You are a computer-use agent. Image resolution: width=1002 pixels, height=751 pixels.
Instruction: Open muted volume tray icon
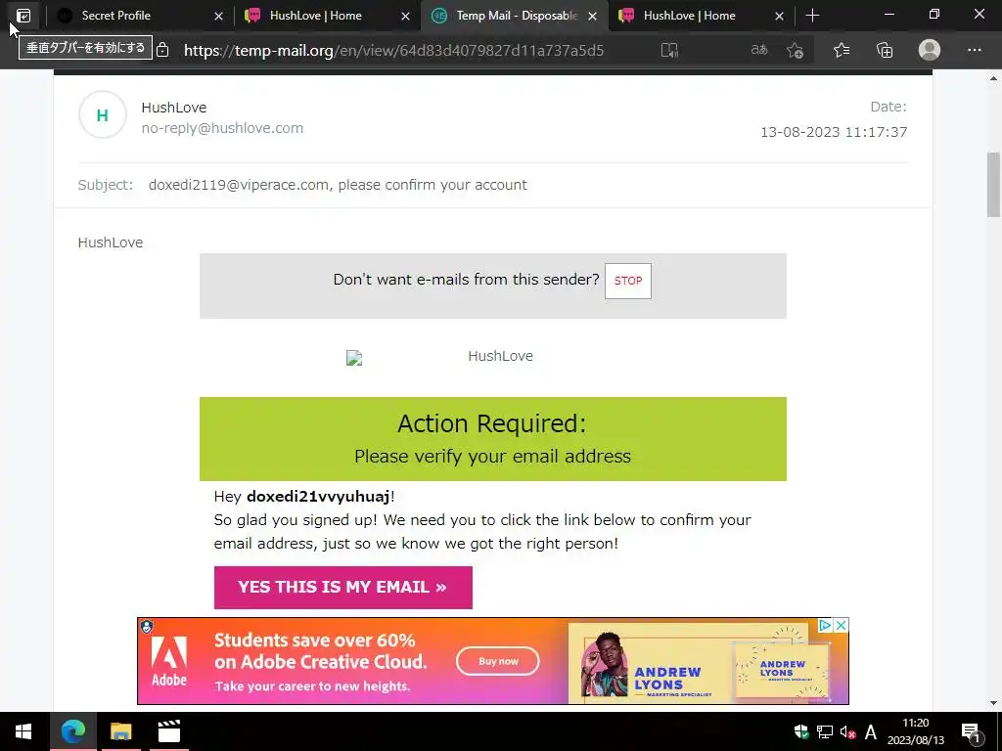click(847, 732)
